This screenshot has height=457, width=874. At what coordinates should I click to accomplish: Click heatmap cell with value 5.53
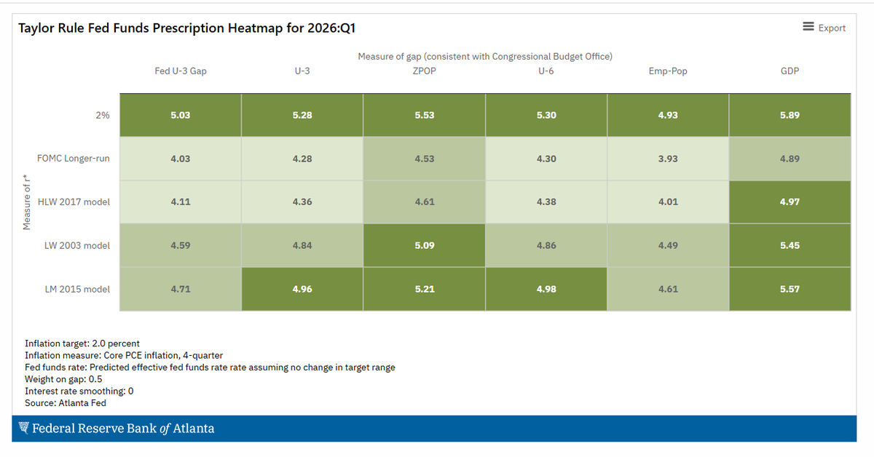(425, 115)
